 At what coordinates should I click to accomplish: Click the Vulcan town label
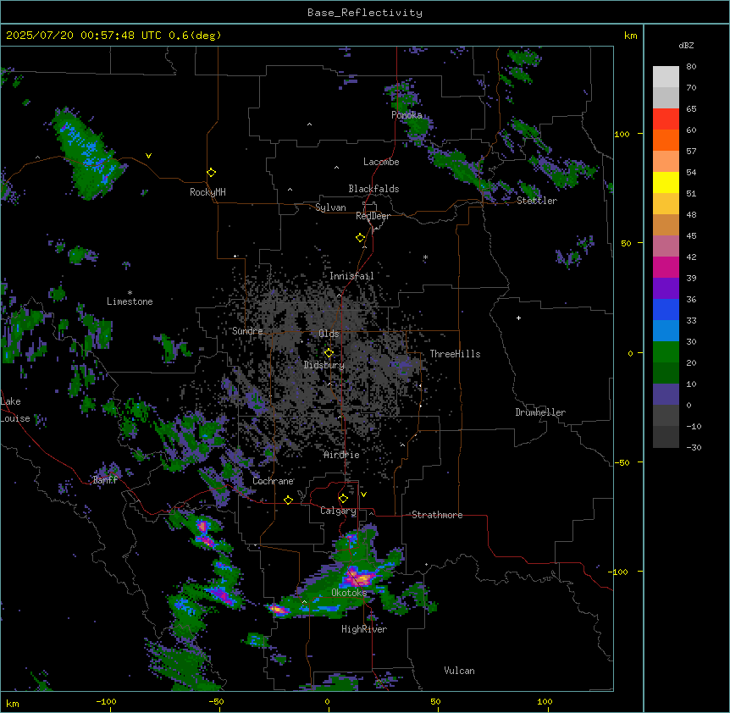(x=460, y=671)
